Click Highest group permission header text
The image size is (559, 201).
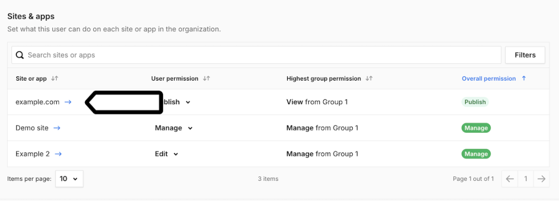tap(324, 78)
